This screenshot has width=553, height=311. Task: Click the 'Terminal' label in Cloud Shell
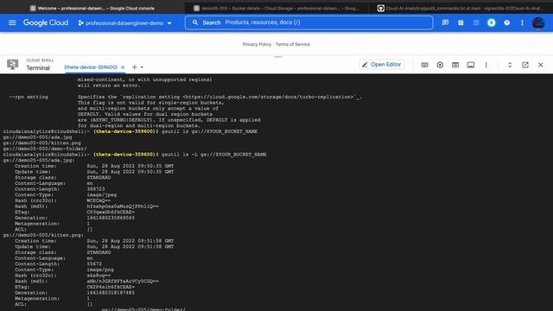click(x=38, y=68)
